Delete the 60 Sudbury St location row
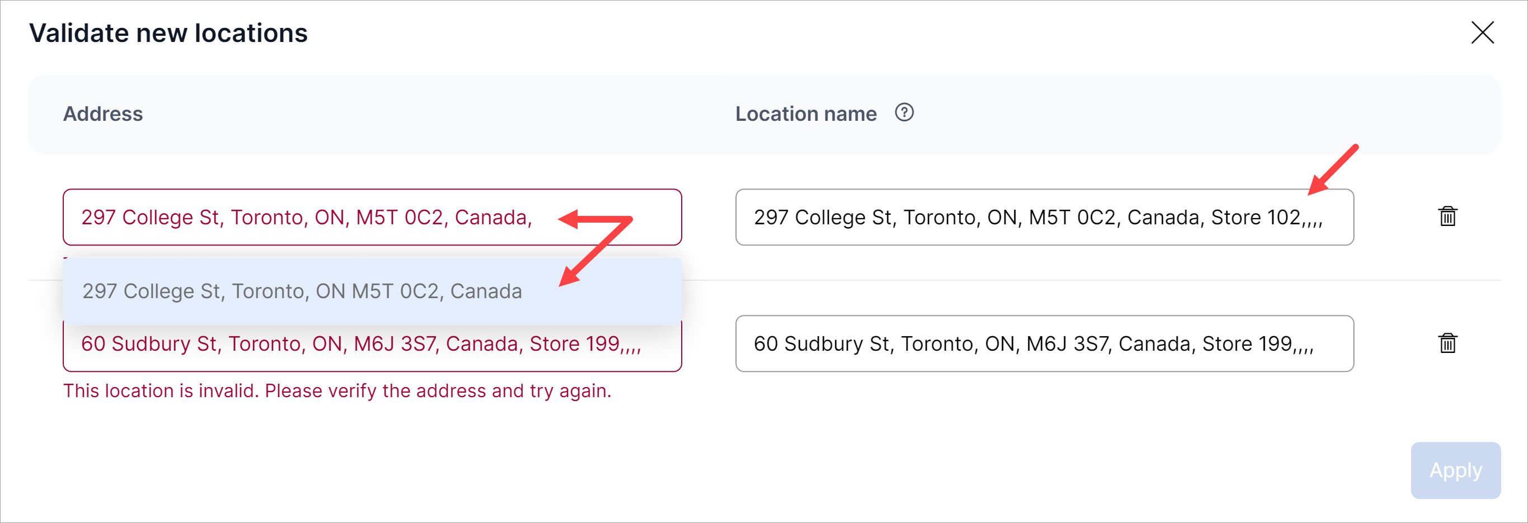Viewport: 1528px width, 523px height. pos(1447,343)
